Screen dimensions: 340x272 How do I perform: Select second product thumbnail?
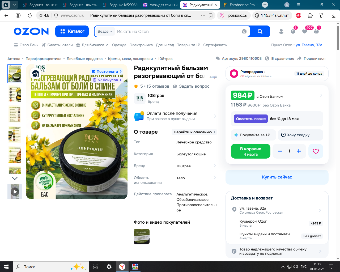click(15, 94)
